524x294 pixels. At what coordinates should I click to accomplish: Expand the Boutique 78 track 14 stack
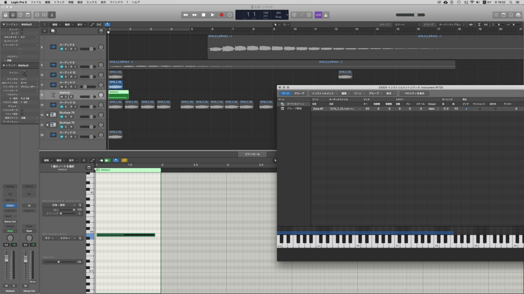click(x=48, y=115)
